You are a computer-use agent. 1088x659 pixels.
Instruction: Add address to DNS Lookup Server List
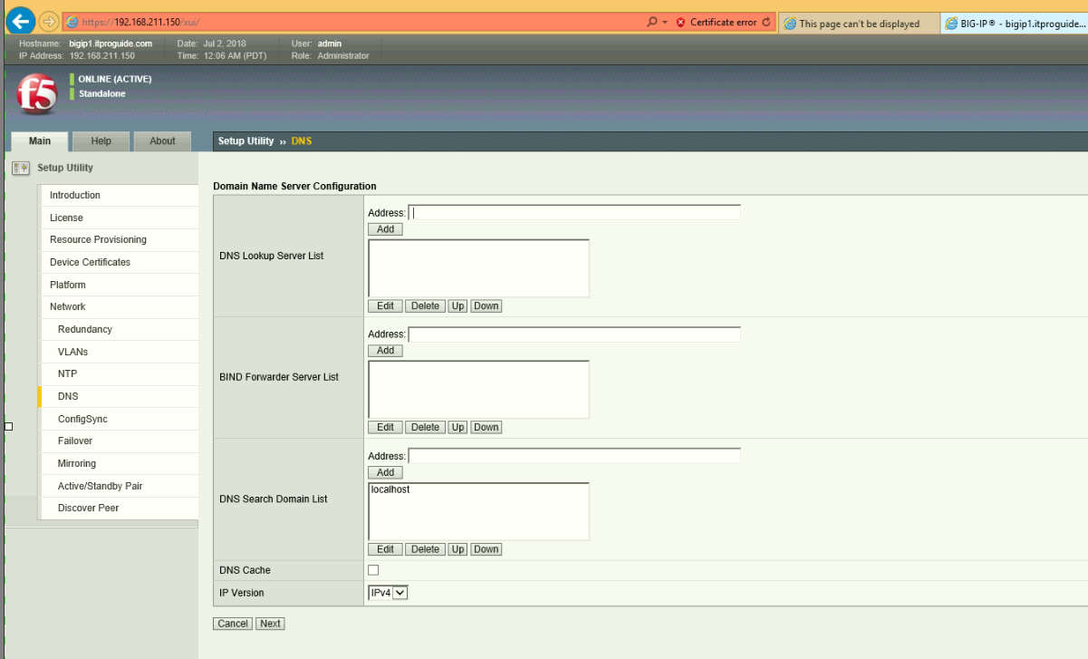[385, 229]
